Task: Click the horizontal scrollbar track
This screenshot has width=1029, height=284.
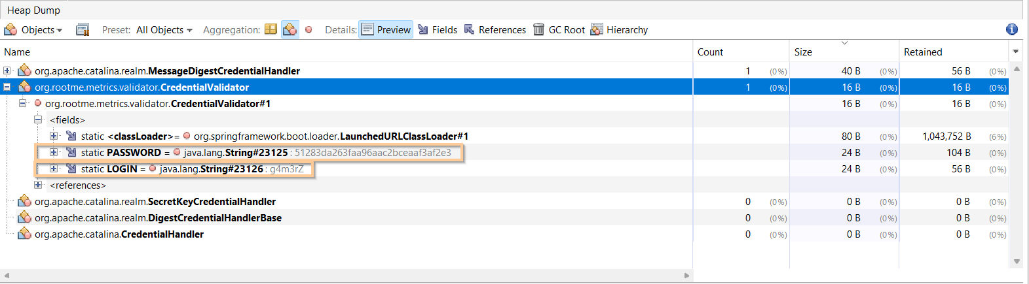Action: coord(346,276)
